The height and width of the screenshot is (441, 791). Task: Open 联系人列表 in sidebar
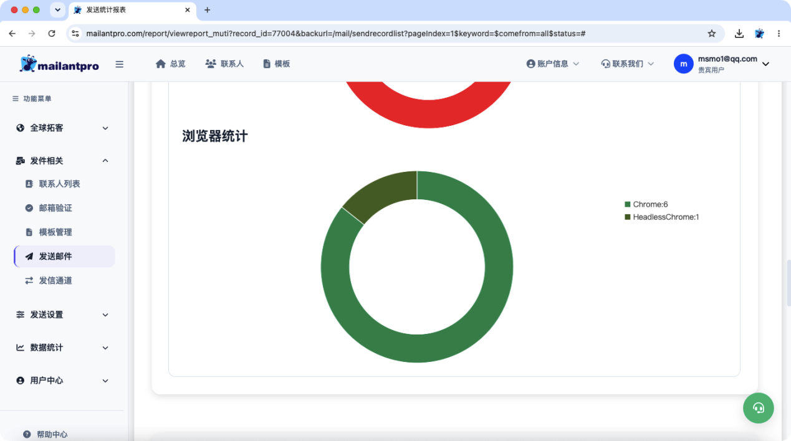tap(59, 184)
